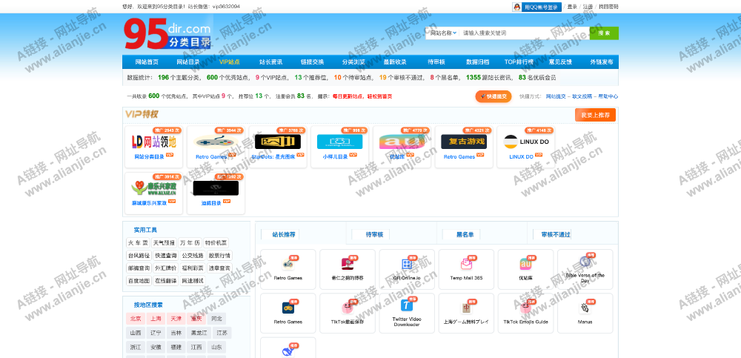This screenshot has width=741, height=358.
Task: Open the 复古游戏 VIP site thumbnail
Action: tap(464, 141)
